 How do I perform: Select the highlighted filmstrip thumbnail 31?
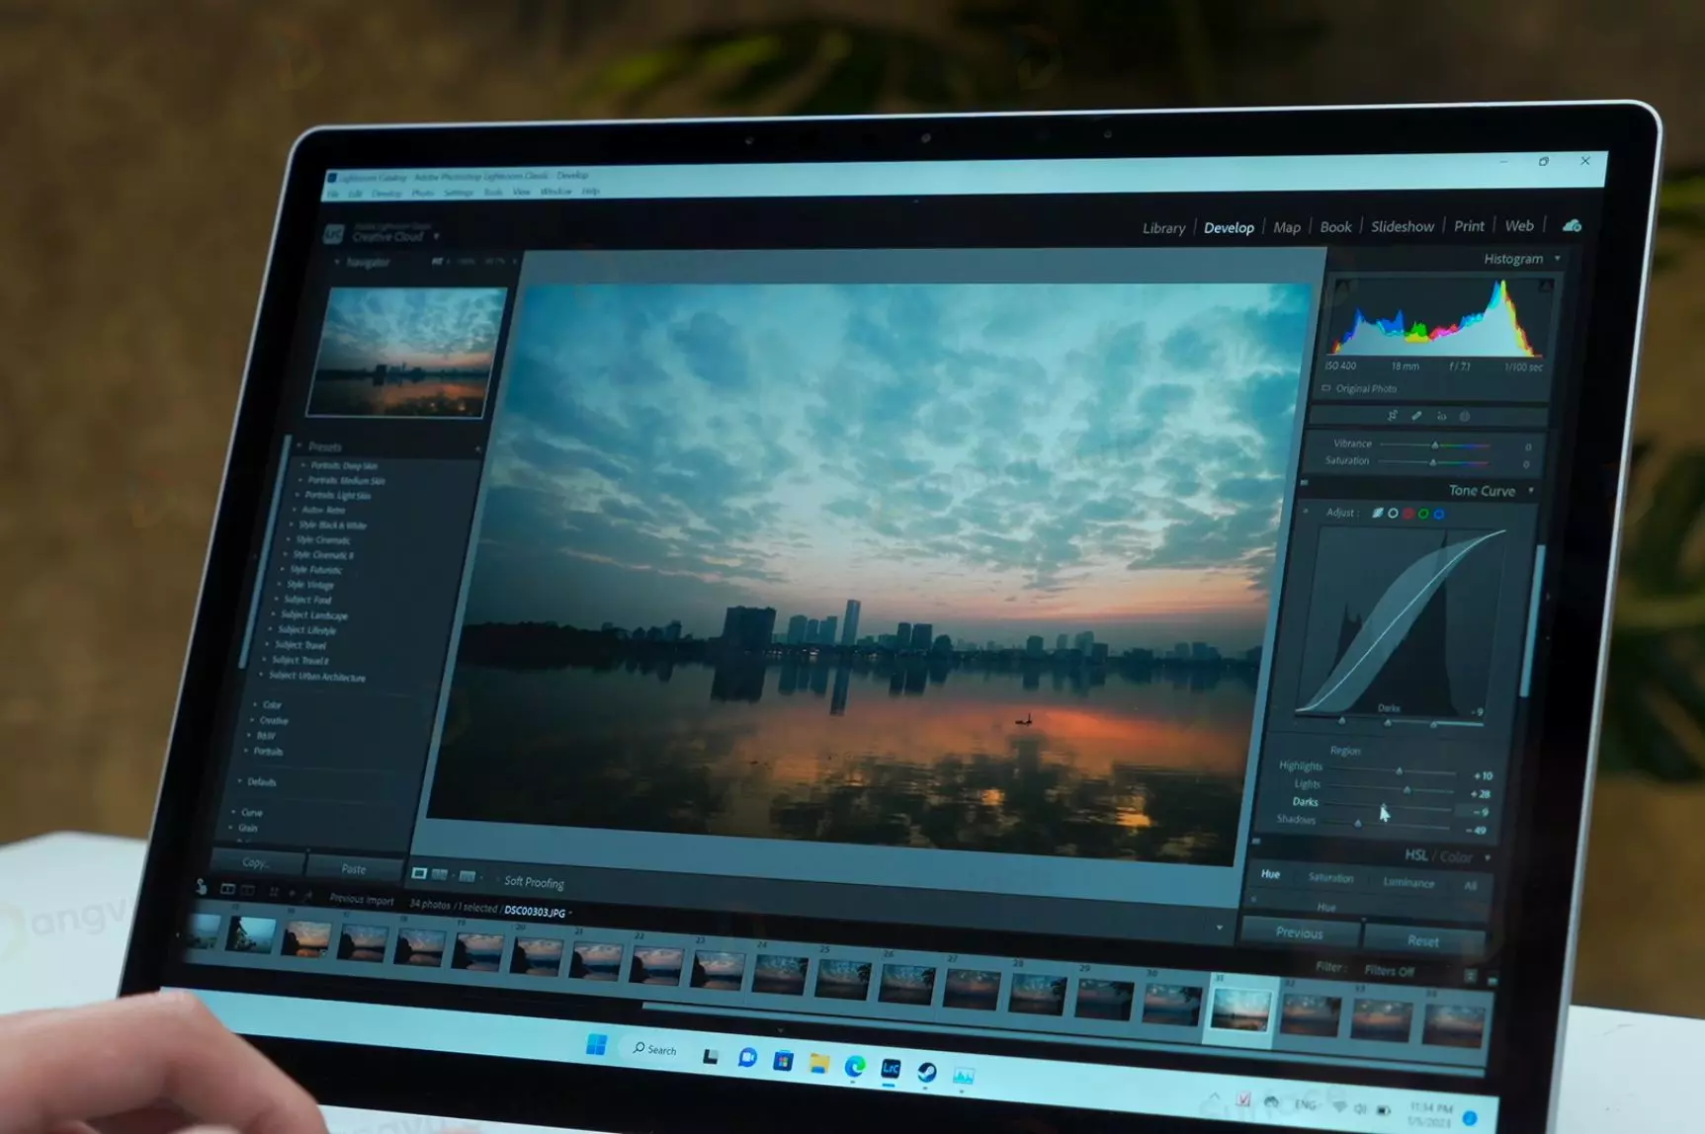1239,1011
